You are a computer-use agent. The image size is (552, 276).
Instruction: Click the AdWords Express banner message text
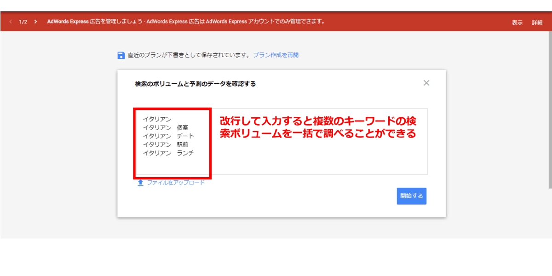[x=186, y=22]
